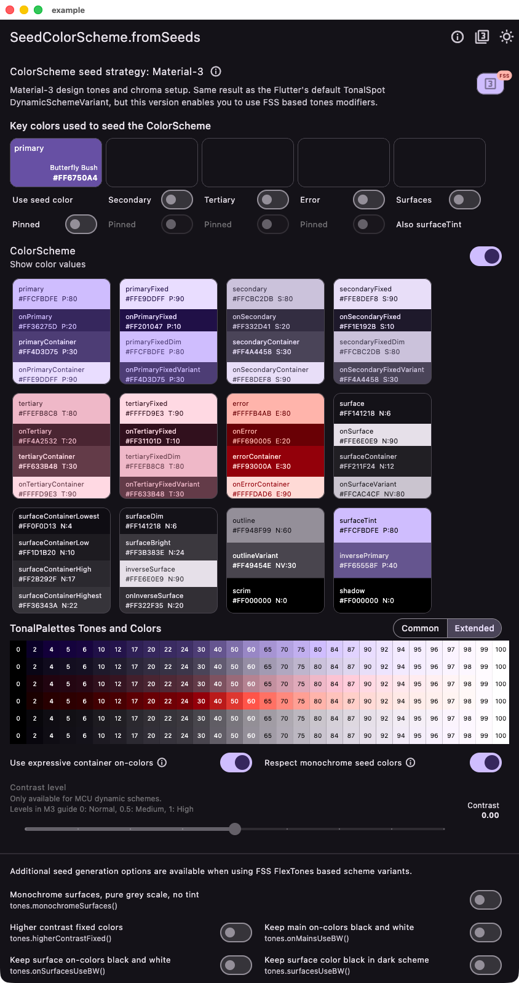
Task: Switch theme mode with the sun icon
Action: pyautogui.click(x=507, y=37)
